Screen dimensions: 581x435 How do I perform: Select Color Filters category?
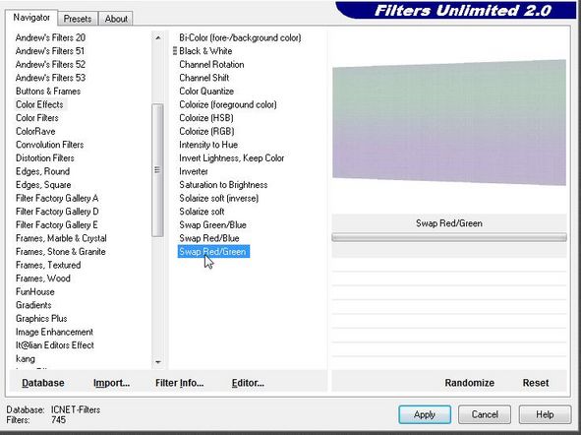[37, 118]
